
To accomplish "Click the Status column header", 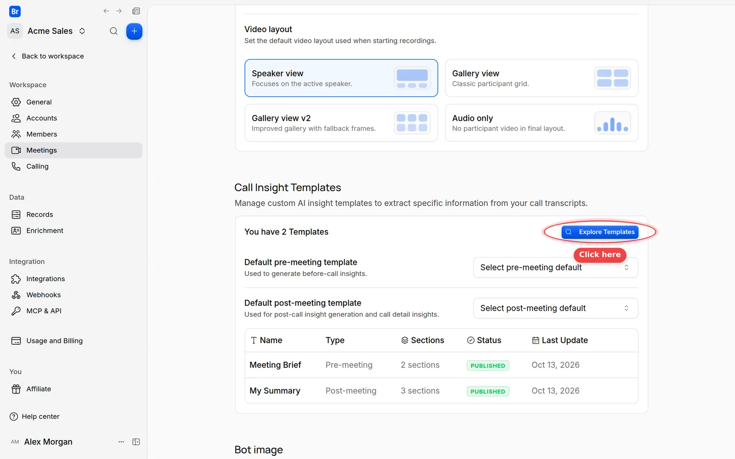I will pos(484,340).
